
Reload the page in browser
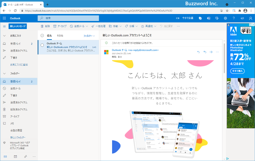(x=15, y=11)
